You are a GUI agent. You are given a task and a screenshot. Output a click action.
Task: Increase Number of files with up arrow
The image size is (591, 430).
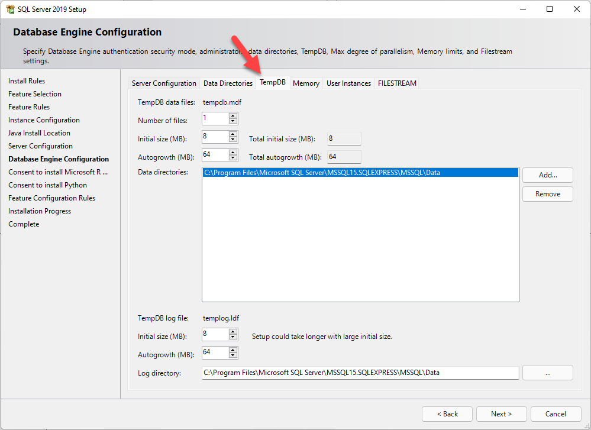233,116
